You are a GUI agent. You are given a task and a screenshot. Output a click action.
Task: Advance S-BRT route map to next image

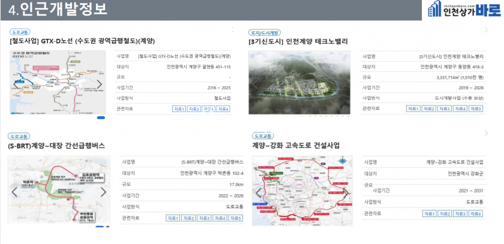[x=103, y=192]
